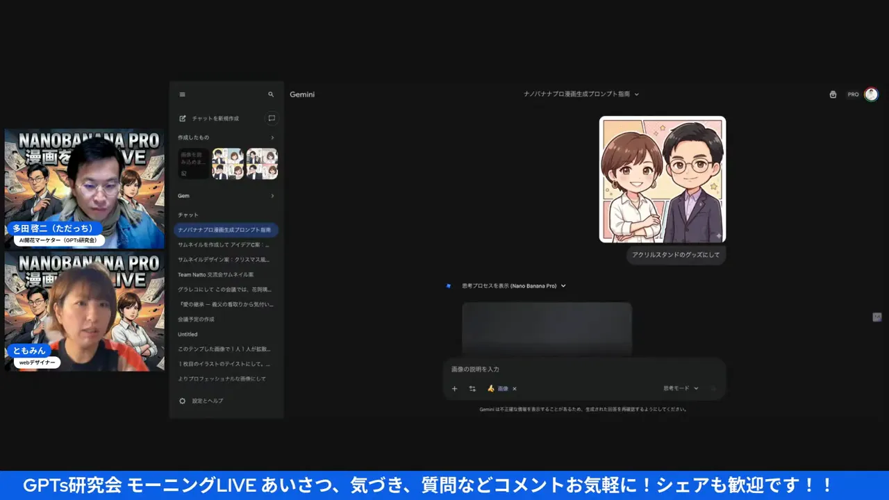Select the 会議予定の作成 chat in the sidebar

tap(197, 319)
